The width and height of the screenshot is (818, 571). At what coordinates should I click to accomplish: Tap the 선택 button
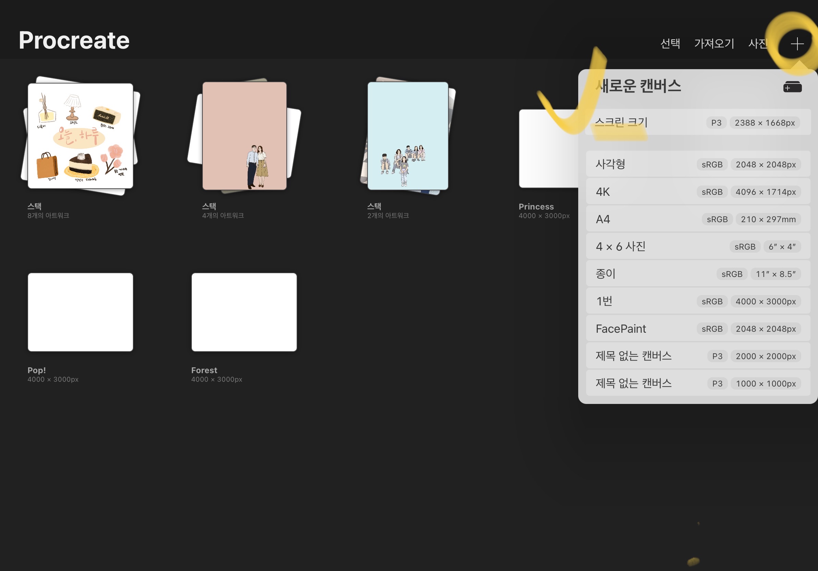point(670,43)
